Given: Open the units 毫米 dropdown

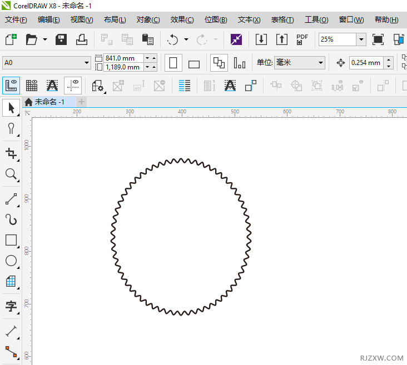Looking at the screenshot, I should 321,63.
